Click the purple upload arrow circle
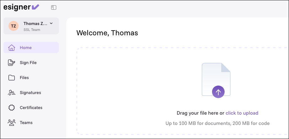Image resolution: width=289 pixels, height=139 pixels. (x=218, y=92)
